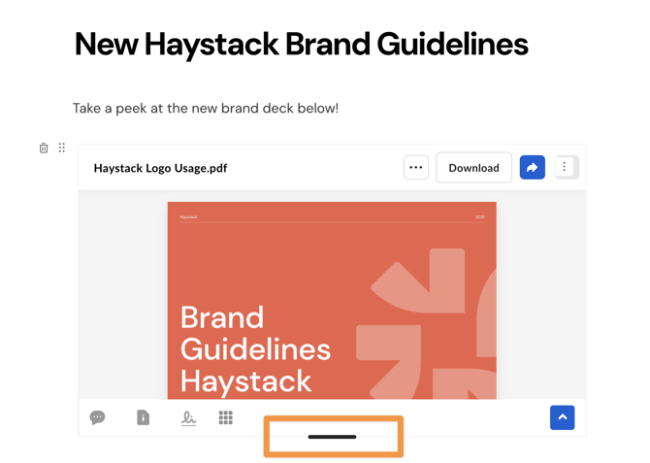Click the small 'Haystack' header in the PDF
This screenshot has height=463, width=650.
point(188,217)
